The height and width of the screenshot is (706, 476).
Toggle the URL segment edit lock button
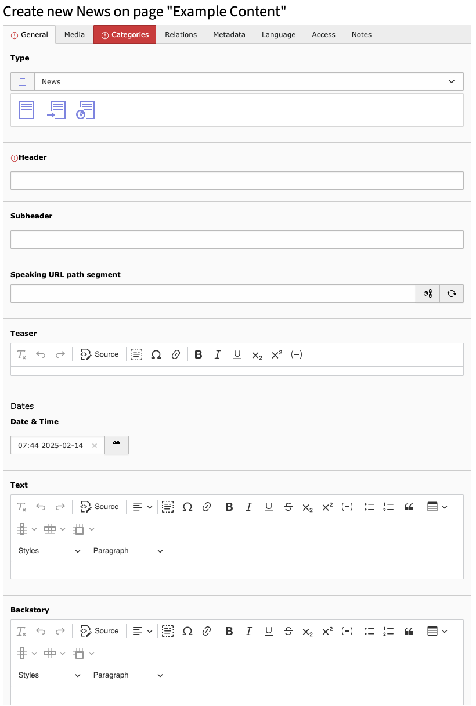pyautogui.click(x=428, y=293)
